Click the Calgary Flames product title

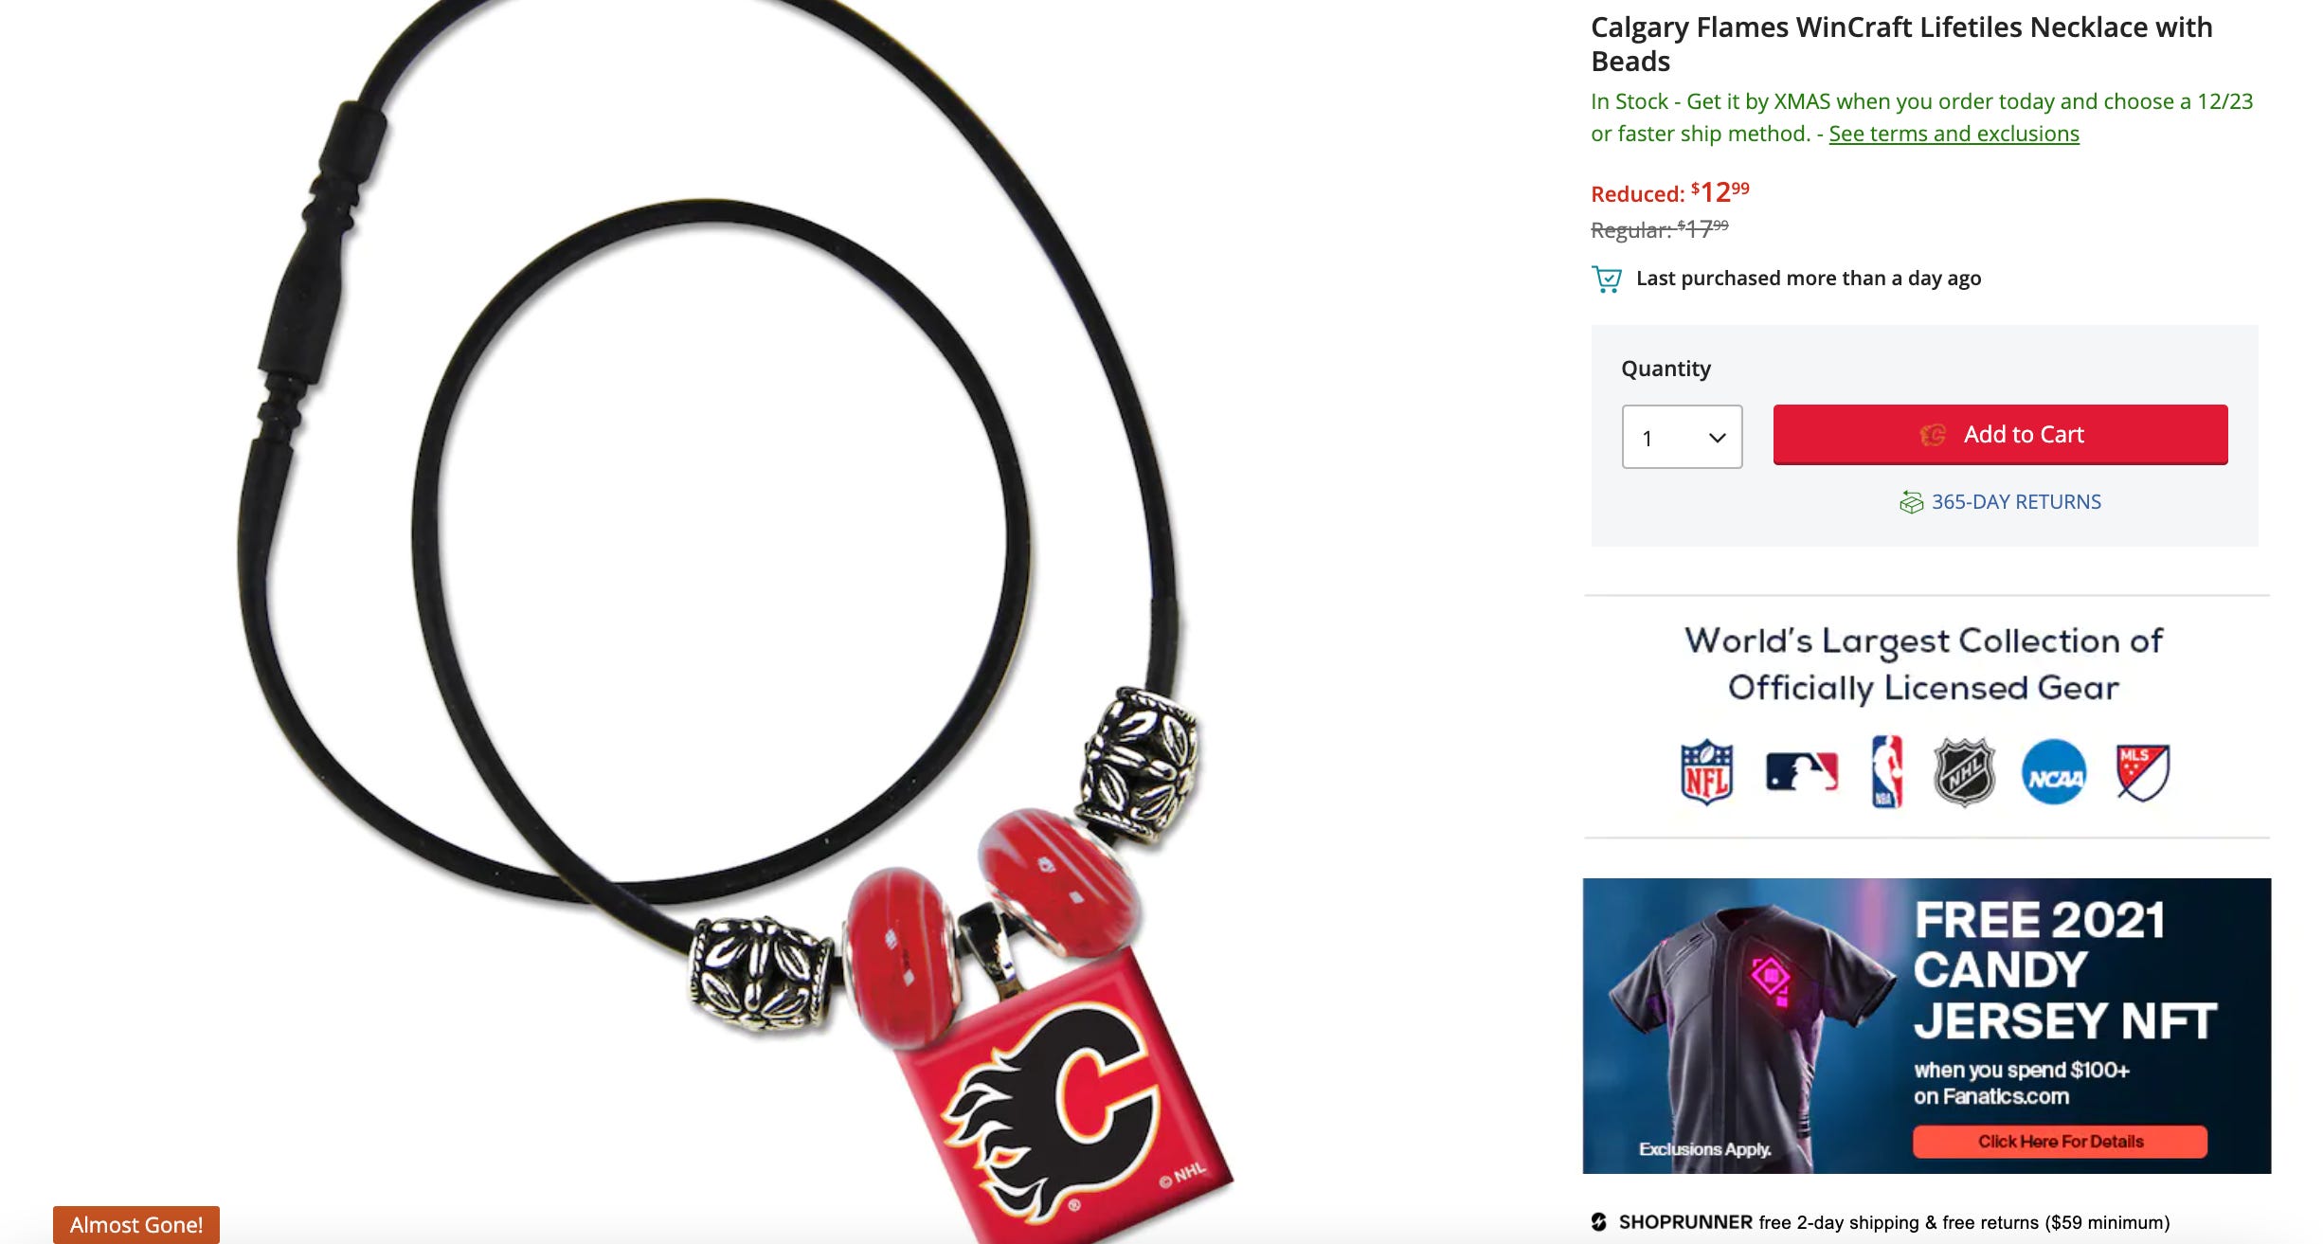tap(1901, 45)
